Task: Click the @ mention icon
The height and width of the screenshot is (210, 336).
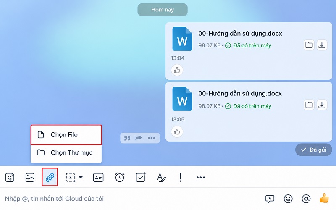Action: (x=306, y=199)
